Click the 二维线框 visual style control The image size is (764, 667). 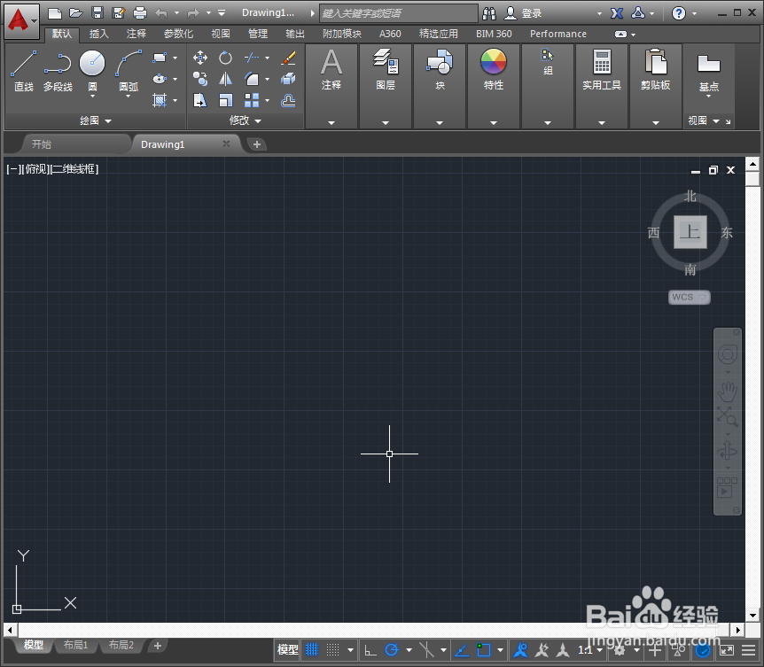point(74,169)
